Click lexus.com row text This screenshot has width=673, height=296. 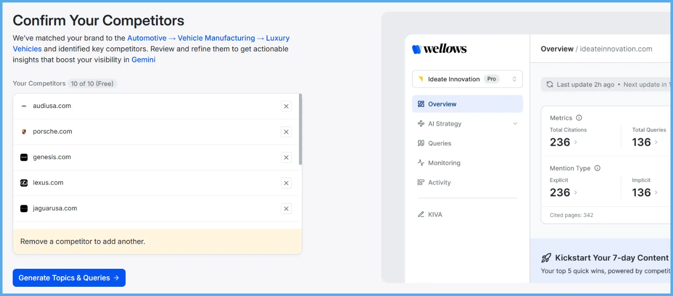point(48,183)
